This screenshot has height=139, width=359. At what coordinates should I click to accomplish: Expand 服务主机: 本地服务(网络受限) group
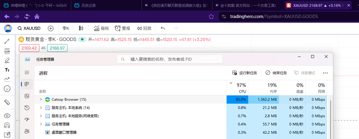click(x=41, y=116)
